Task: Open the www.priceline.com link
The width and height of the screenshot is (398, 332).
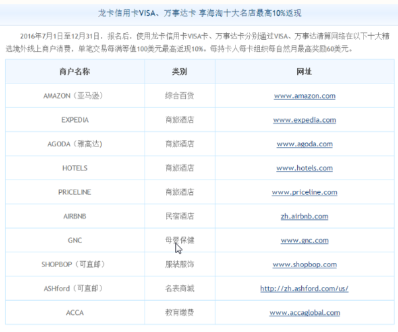Action: pos(304,192)
